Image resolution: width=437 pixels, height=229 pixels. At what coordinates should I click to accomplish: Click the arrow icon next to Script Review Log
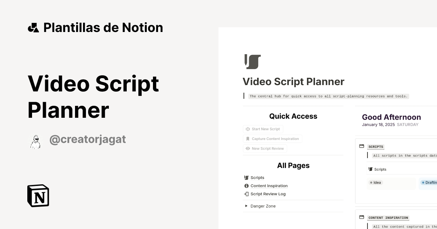tap(246, 194)
